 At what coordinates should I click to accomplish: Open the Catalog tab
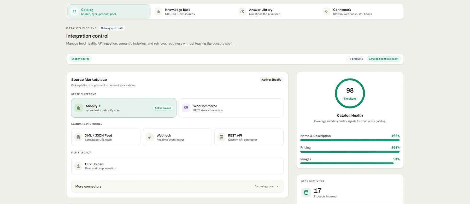point(109,11)
